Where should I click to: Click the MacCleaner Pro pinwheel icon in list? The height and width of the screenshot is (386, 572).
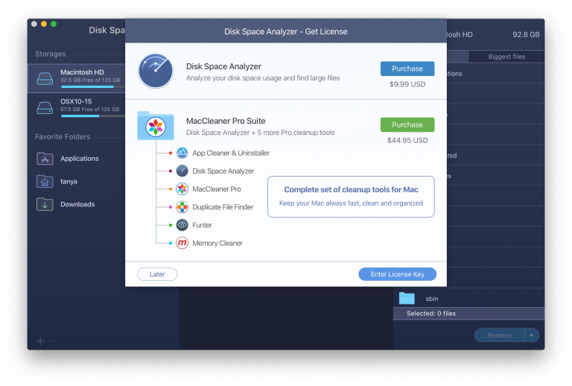[x=182, y=189]
